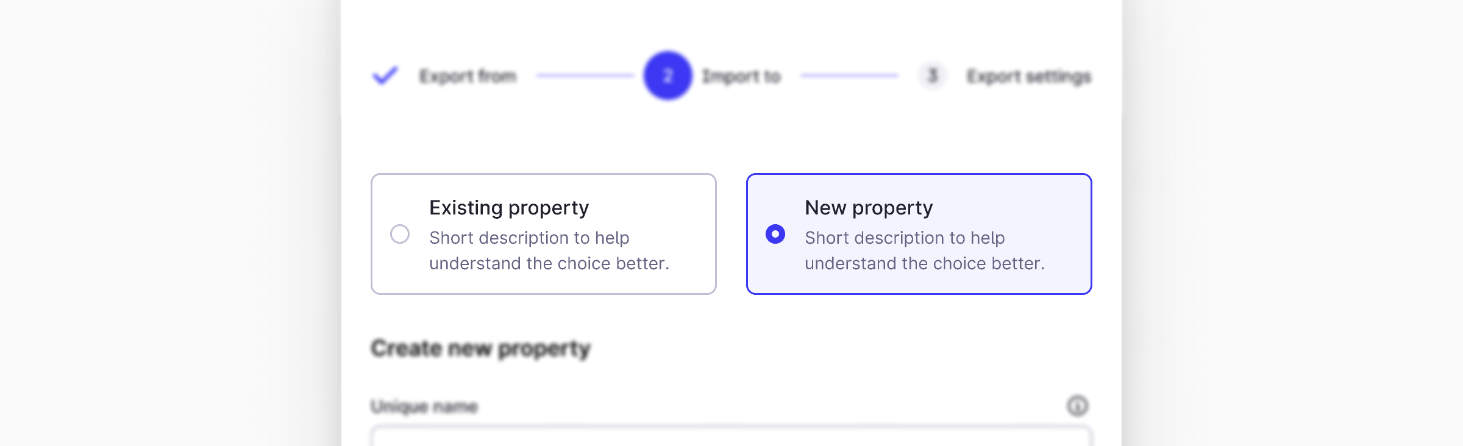Click the Unique name field label
The height and width of the screenshot is (446, 1463).
pos(424,406)
